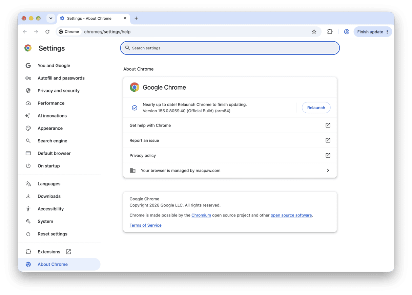Click the Languages translate icon
412x295 pixels.
(28, 184)
